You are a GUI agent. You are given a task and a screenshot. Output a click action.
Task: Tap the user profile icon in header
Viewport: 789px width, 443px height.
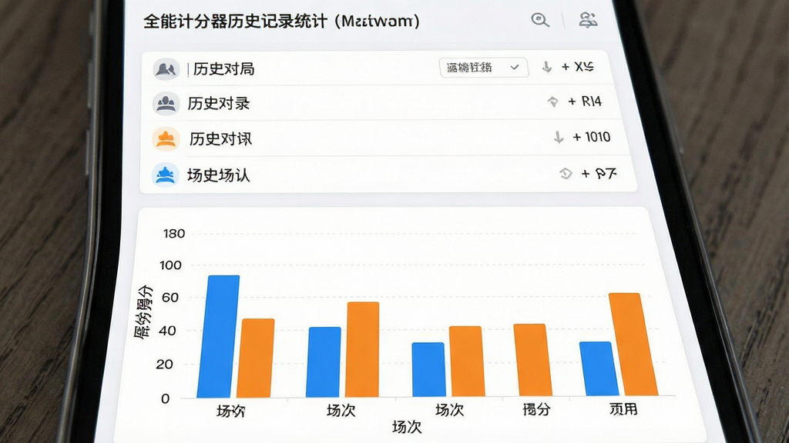pos(588,20)
